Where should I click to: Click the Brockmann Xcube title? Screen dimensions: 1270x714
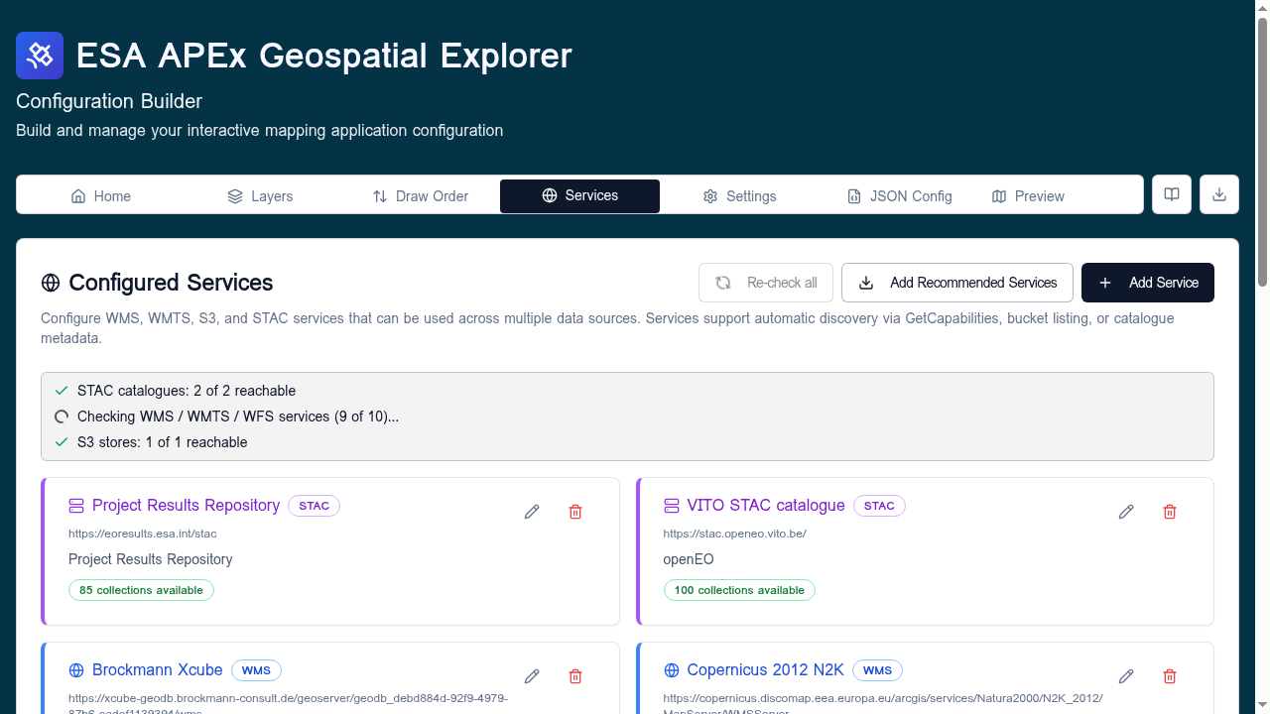tap(158, 670)
